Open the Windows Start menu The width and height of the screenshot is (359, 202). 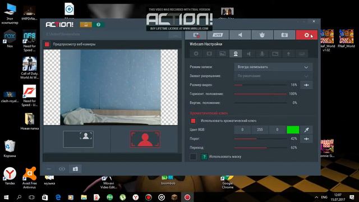coord(6,197)
